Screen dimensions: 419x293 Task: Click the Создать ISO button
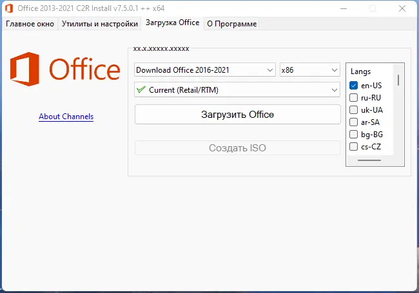tap(238, 148)
